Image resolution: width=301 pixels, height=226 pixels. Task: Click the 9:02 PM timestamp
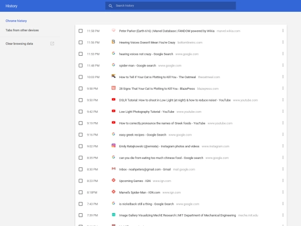pyautogui.click(x=93, y=146)
